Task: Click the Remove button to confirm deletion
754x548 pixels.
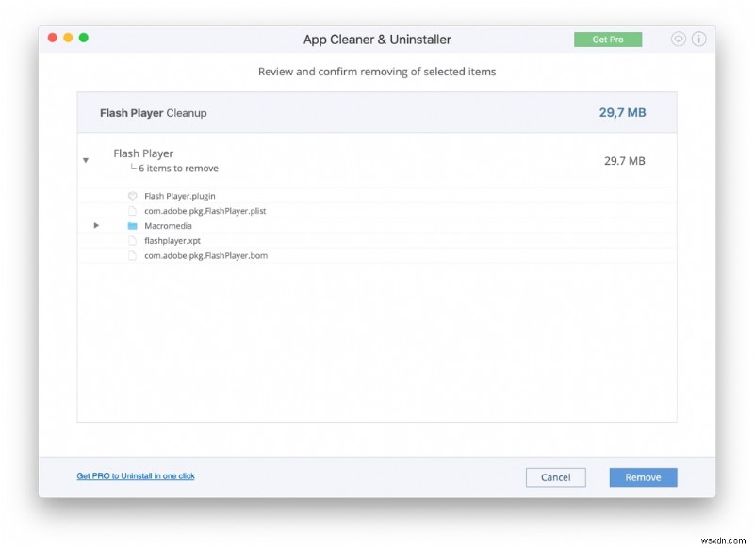Action: tap(643, 477)
